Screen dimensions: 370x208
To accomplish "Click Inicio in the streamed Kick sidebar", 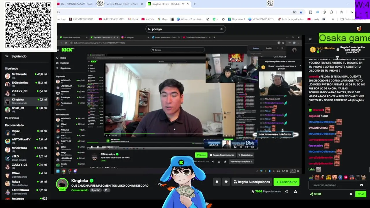I will [61, 58].
